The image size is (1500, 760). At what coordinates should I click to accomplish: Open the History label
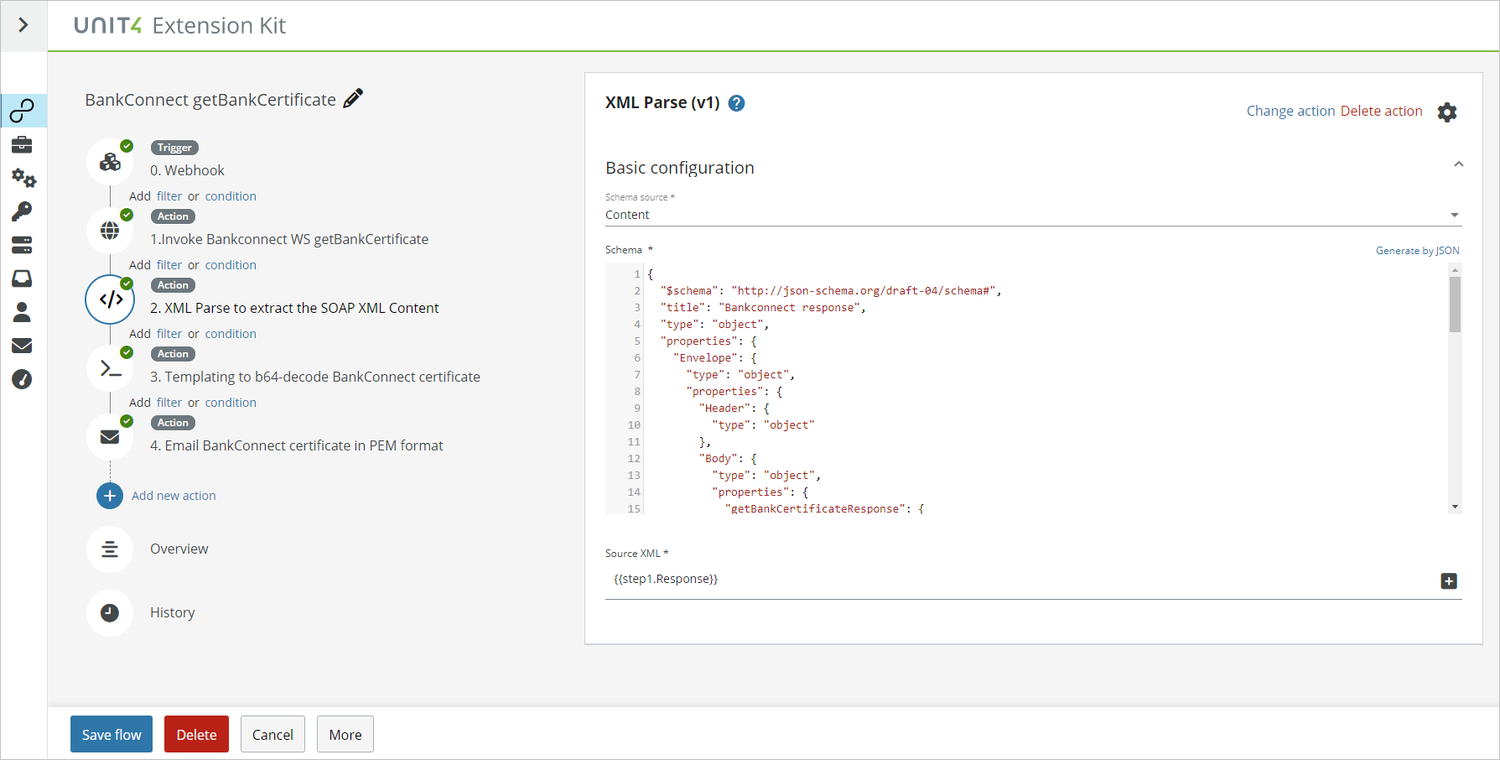tap(173, 612)
